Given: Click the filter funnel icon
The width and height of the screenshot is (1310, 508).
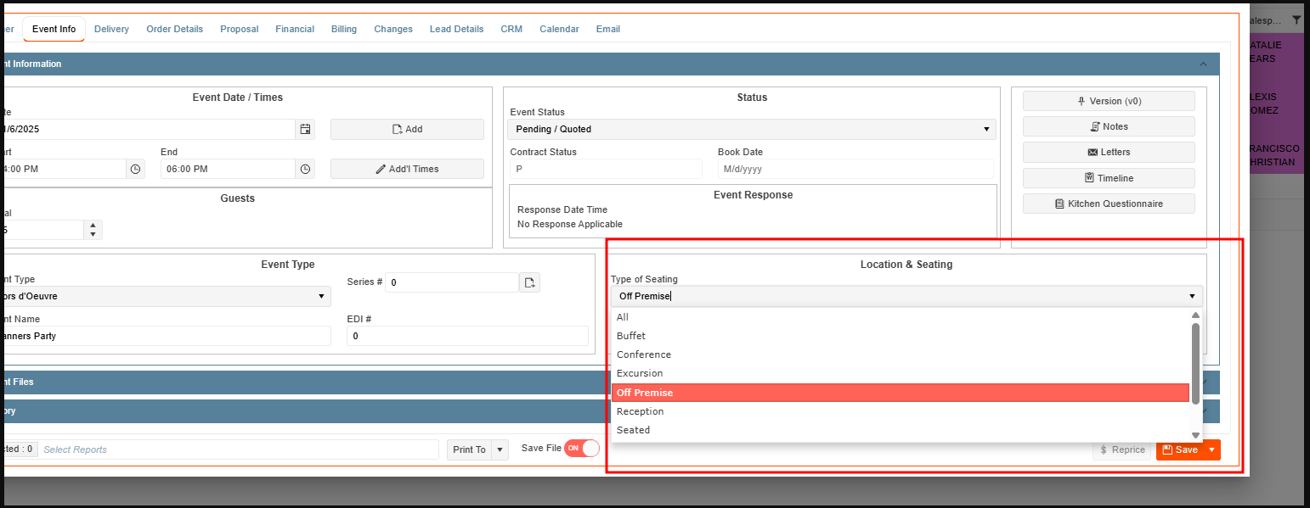Looking at the screenshot, I should [x=1296, y=20].
